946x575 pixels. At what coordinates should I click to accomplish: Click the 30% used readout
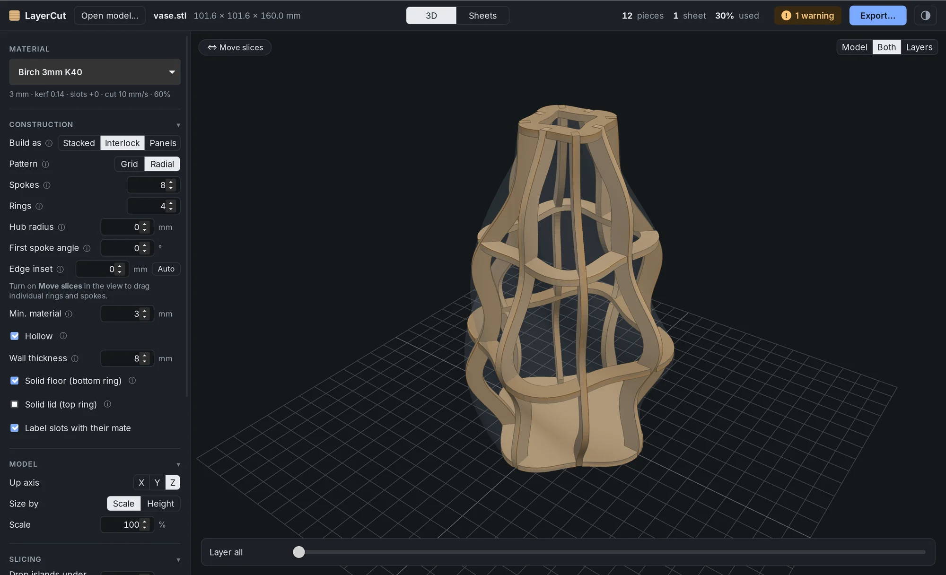click(x=737, y=16)
